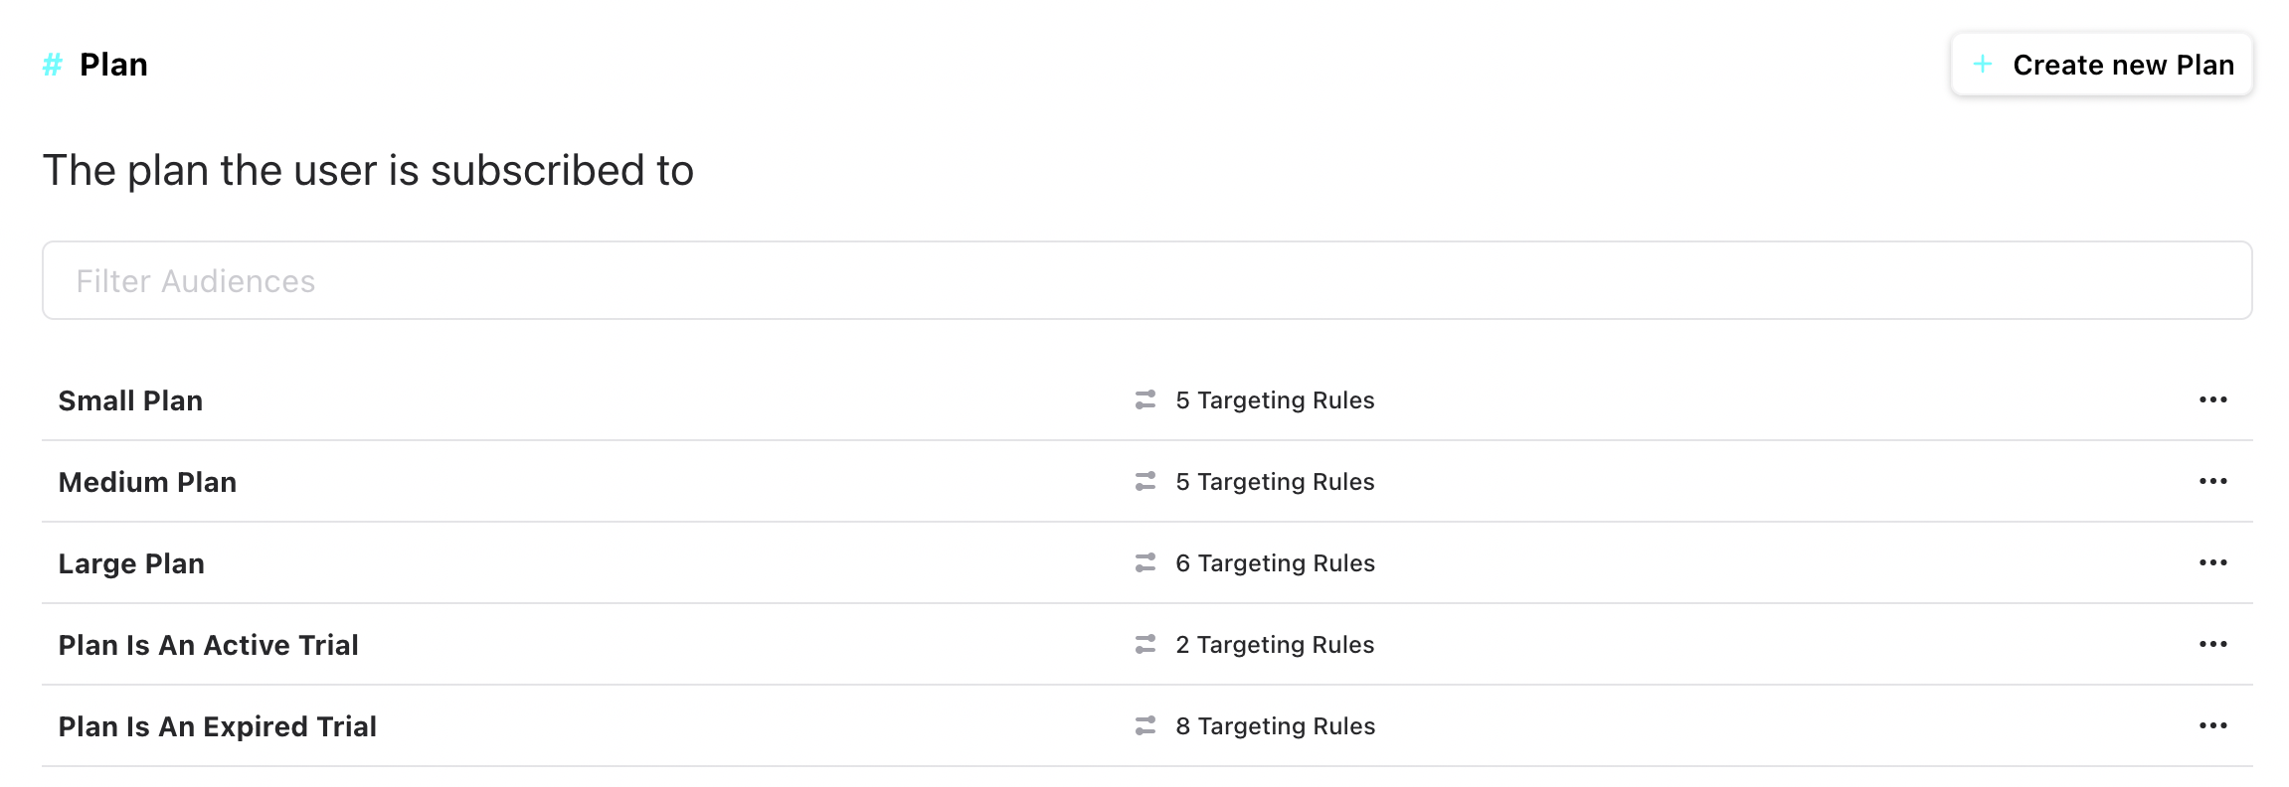The width and height of the screenshot is (2289, 787).
Task: Open the Large Plan audience
Action: pyautogui.click(x=131, y=564)
